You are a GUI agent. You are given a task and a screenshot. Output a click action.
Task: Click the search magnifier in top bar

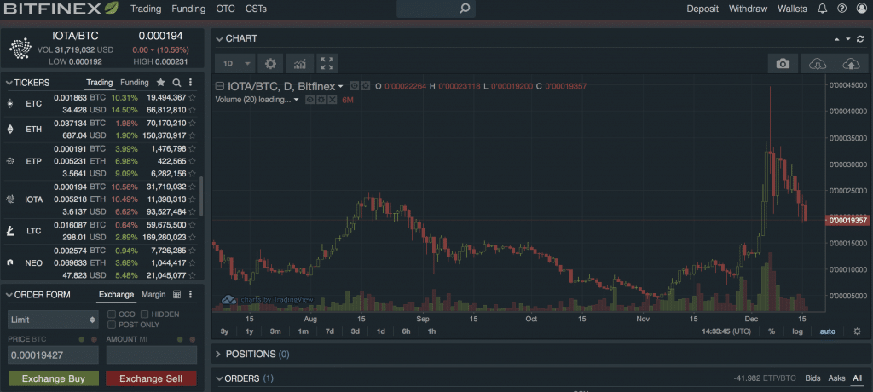pyautogui.click(x=465, y=9)
